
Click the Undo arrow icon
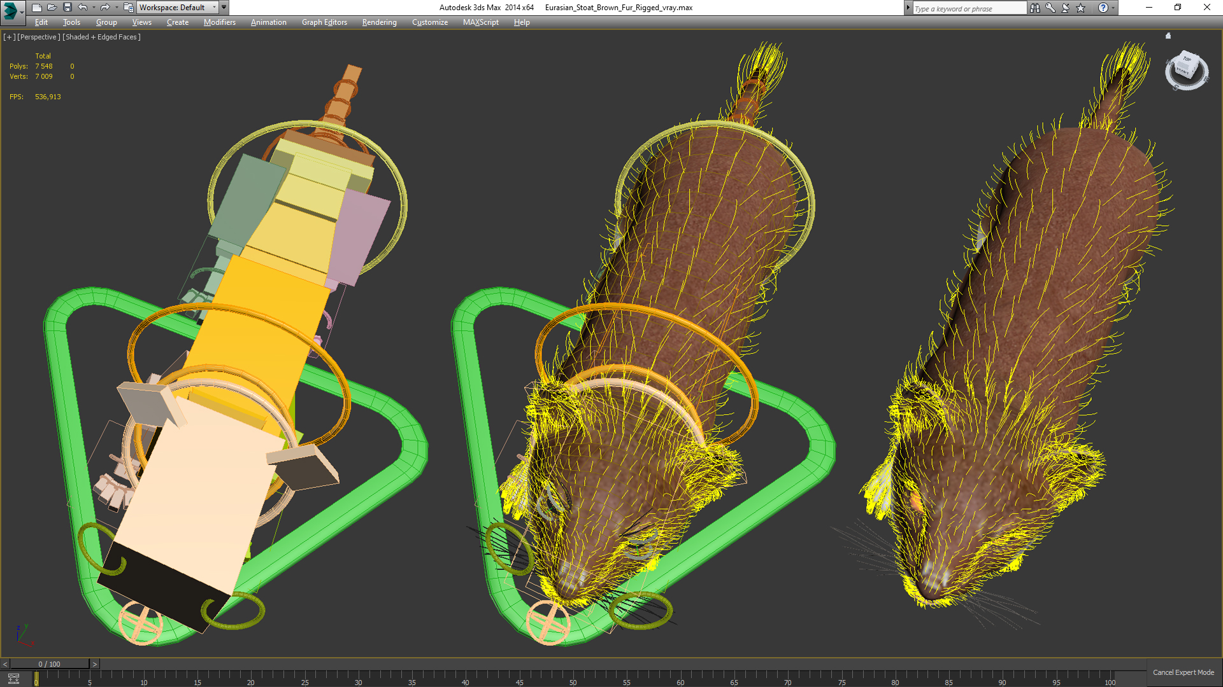tap(83, 8)
